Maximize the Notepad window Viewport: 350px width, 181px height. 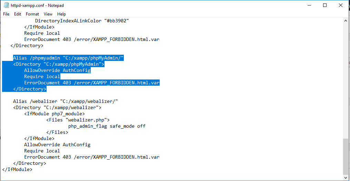(325, 5)
